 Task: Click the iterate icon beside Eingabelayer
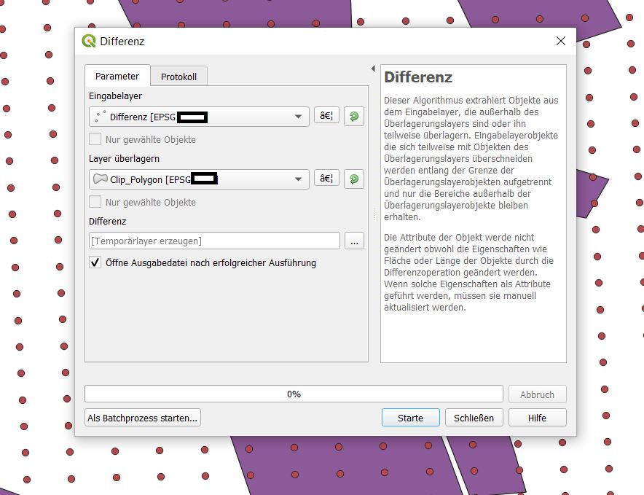pyautogui.click(x=354, y=117)
